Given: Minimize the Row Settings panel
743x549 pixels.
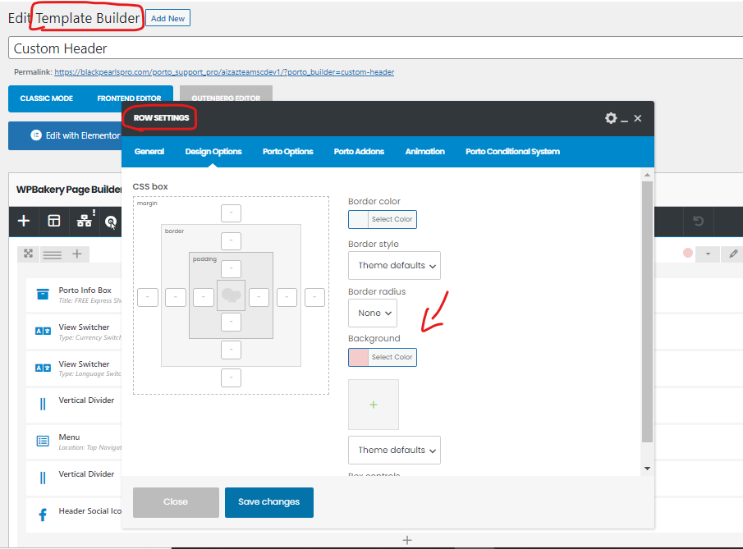Looking at the screenshot, I should point(625,121).
